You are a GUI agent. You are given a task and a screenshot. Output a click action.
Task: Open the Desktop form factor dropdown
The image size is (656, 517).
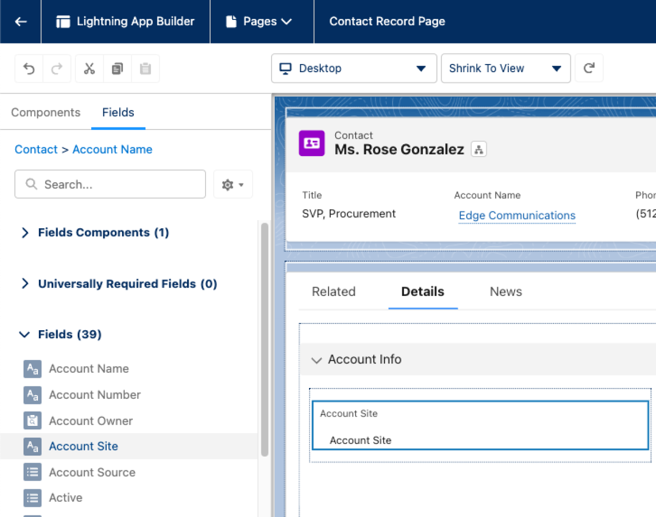[354, 68]
